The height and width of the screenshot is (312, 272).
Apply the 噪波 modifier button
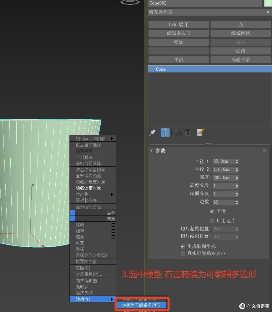[x=179, y=42]
